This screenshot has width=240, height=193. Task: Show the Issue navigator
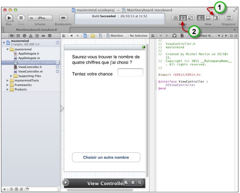[31, 36]
